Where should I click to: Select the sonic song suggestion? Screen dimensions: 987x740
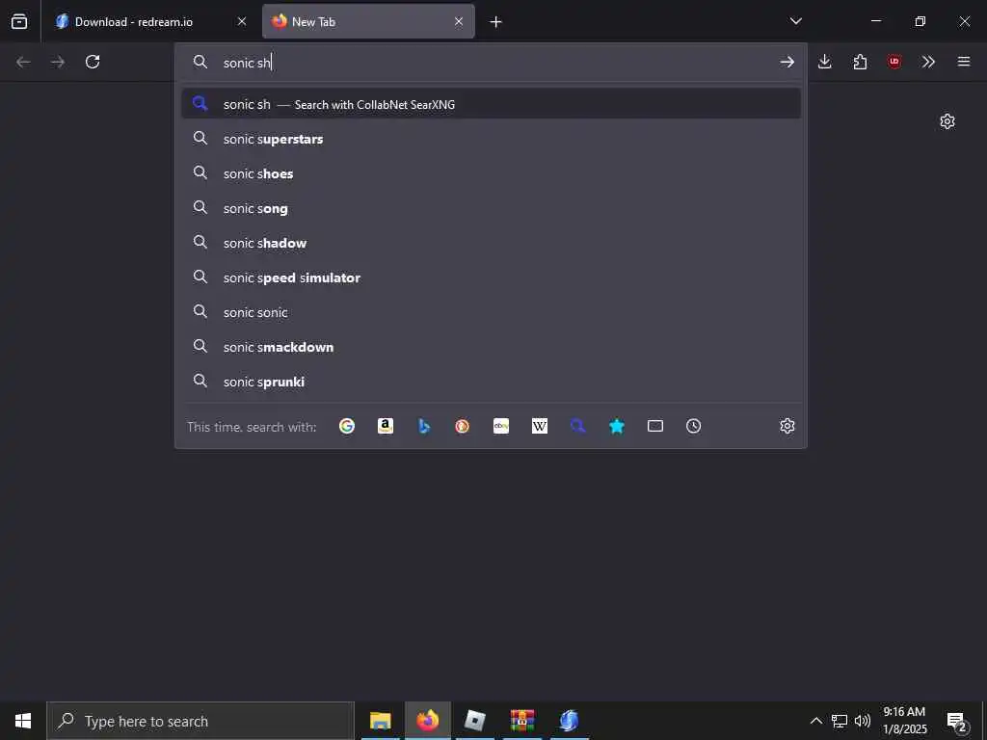point(491,208)
